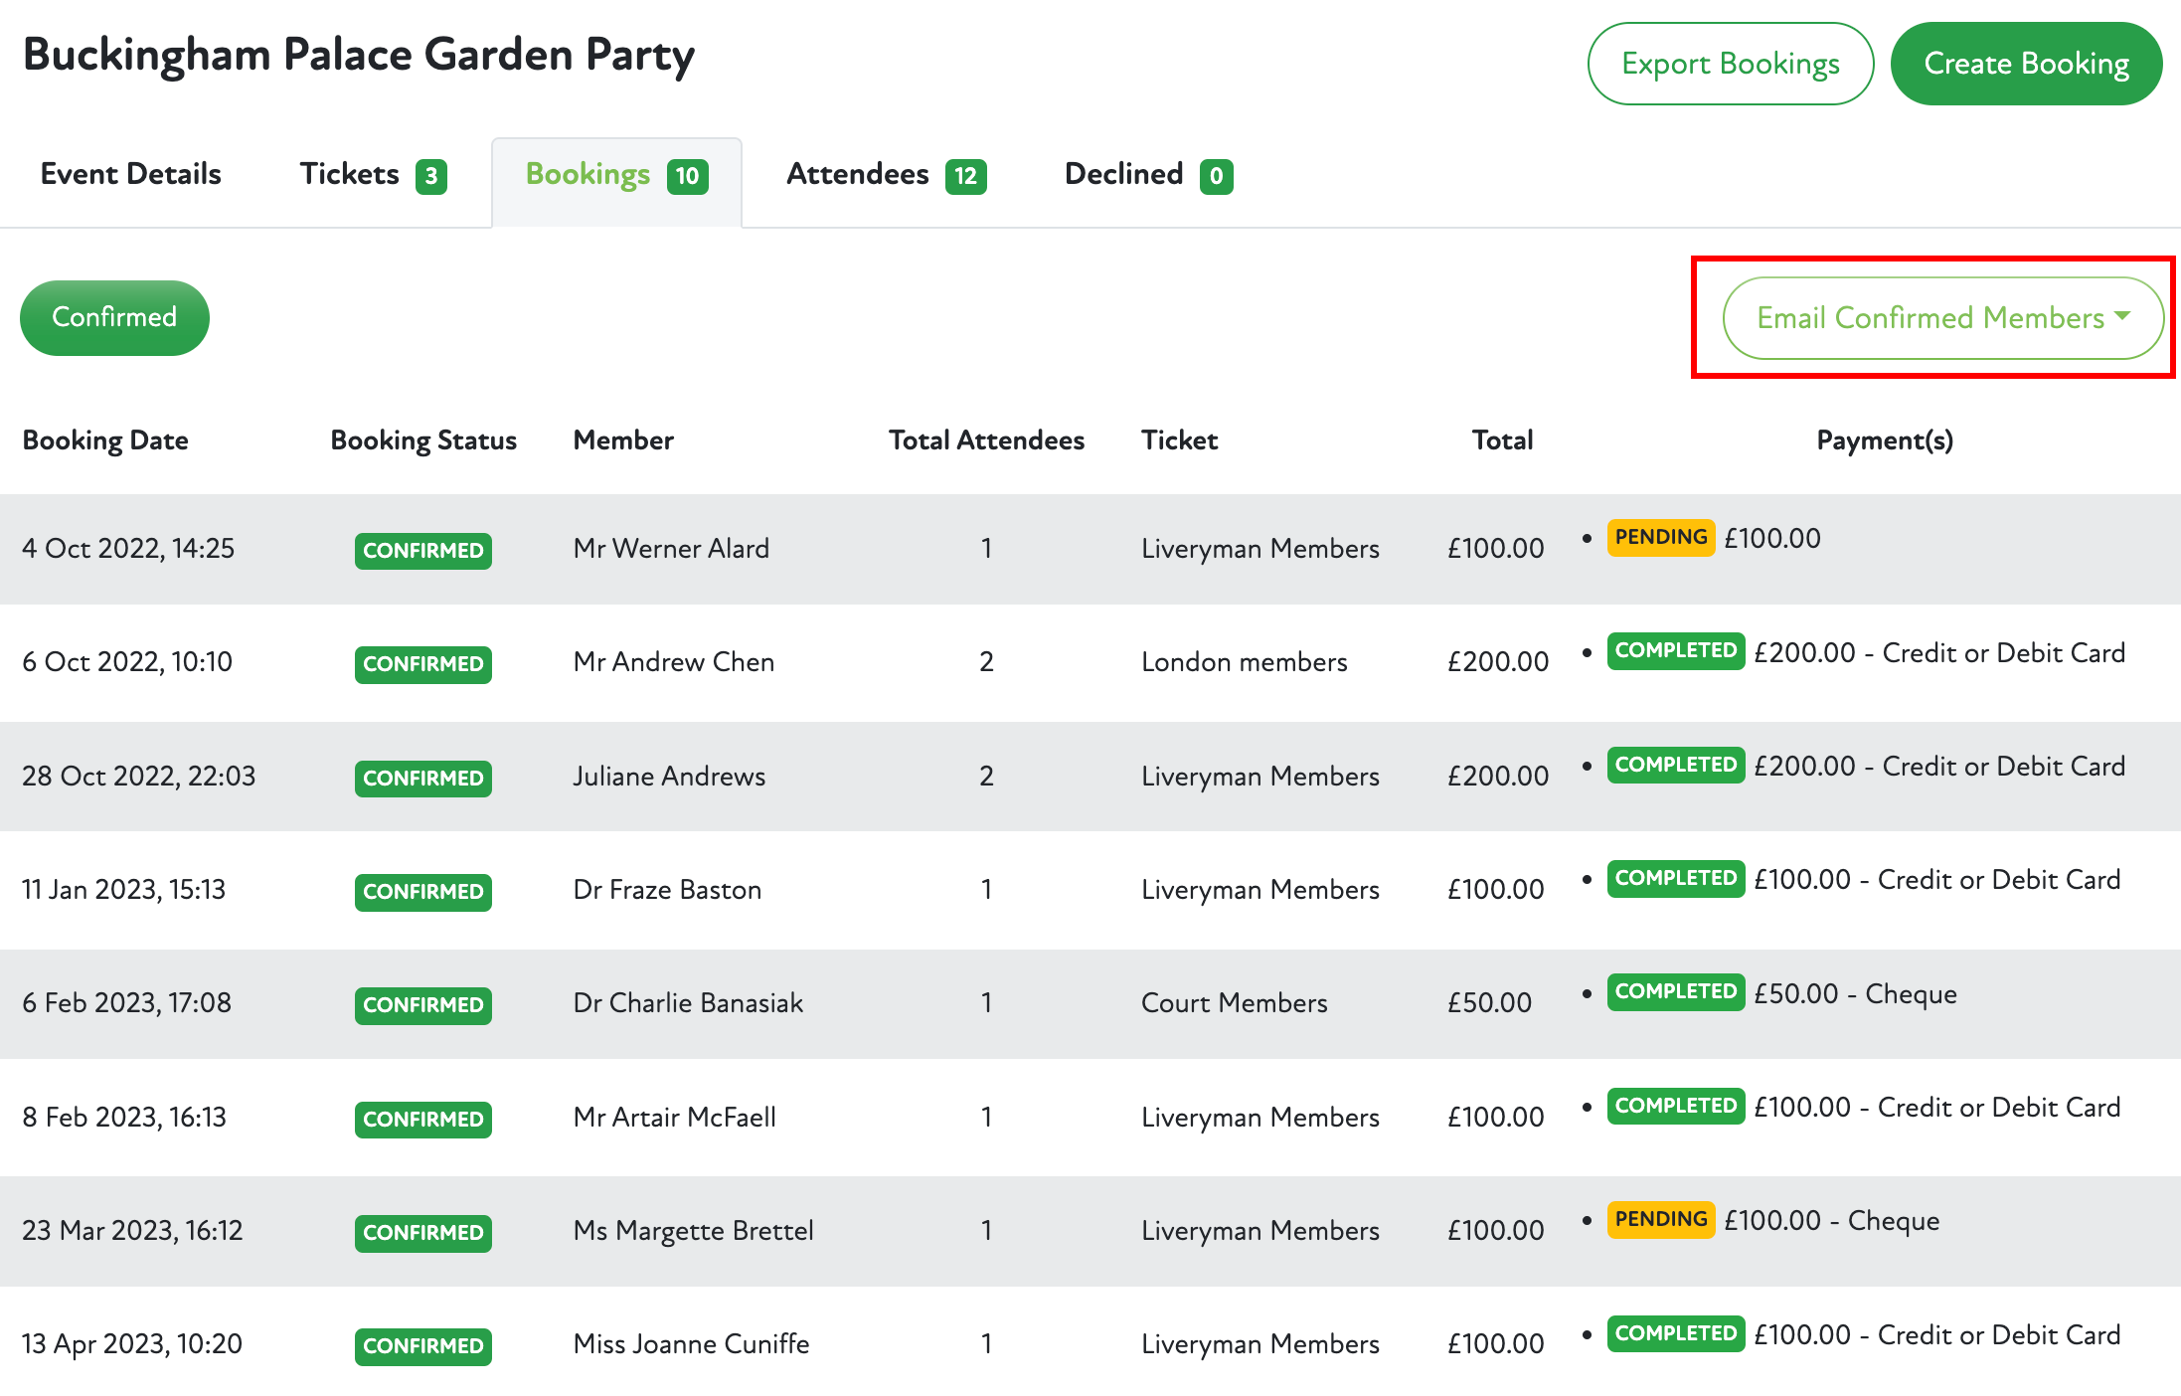Toggle the Confirmed filter pill
The image size is (2181, 1396).
(114, 318)
